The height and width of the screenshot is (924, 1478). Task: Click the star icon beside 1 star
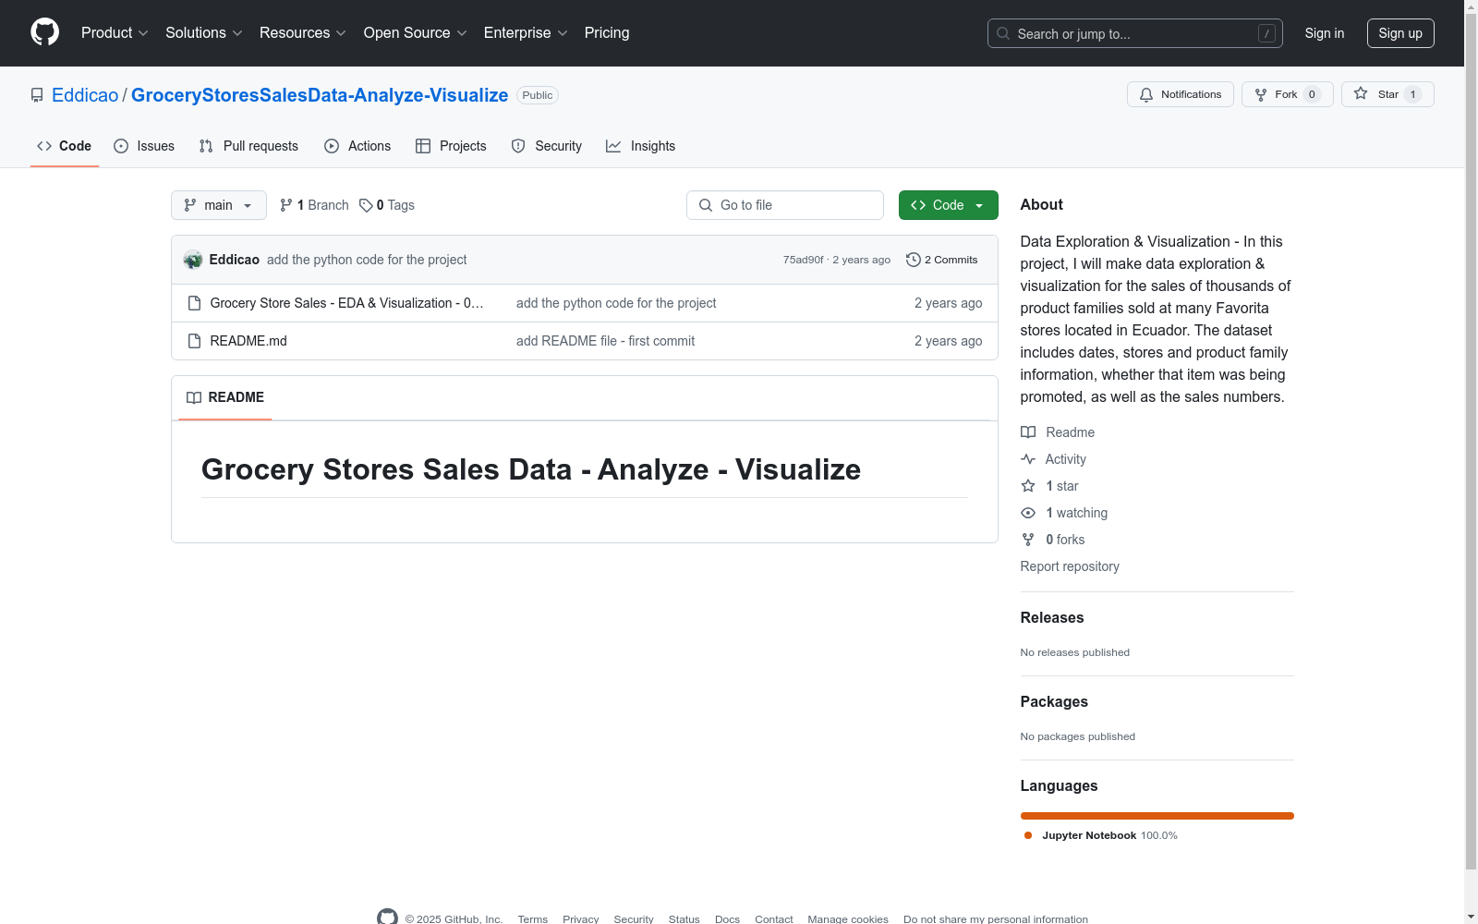(1028, 486)
